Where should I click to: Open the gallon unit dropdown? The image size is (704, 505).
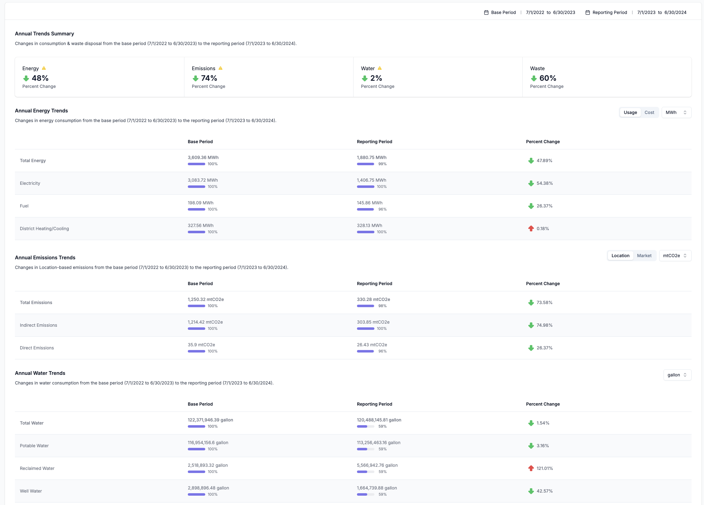(677, 375)
